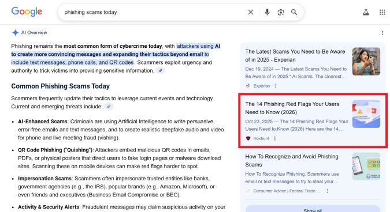Click the 'Impersonation Scams' bullet label

tap(44, 179)
